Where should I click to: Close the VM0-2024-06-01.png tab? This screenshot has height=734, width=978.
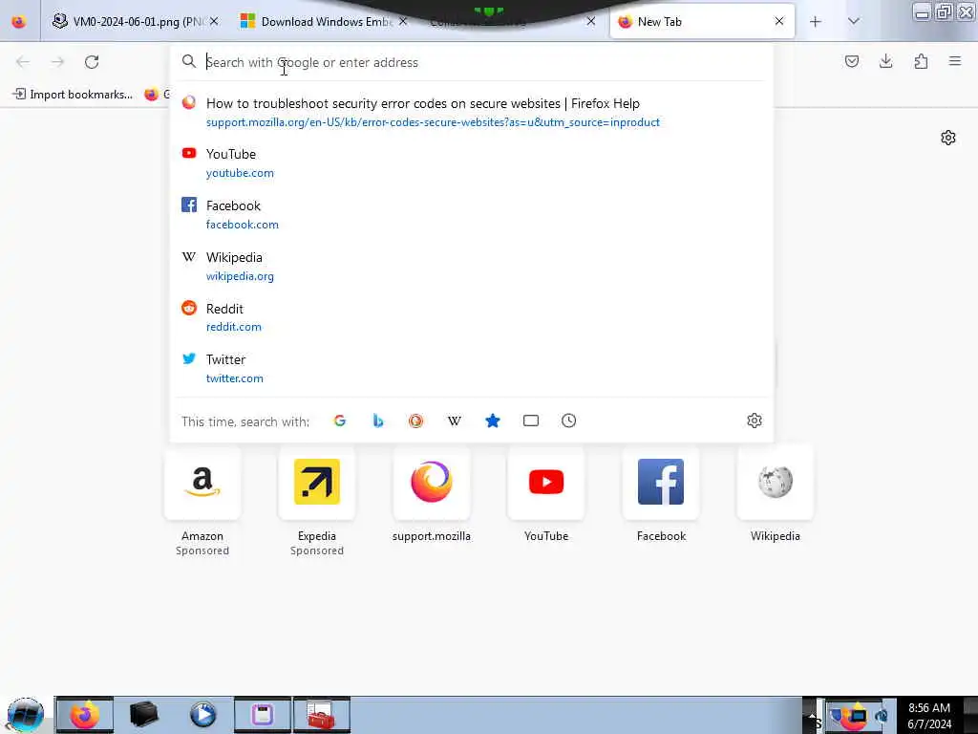click(214, 22)
